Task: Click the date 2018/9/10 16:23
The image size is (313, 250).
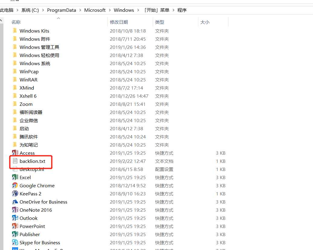Action: pos(128,194)
